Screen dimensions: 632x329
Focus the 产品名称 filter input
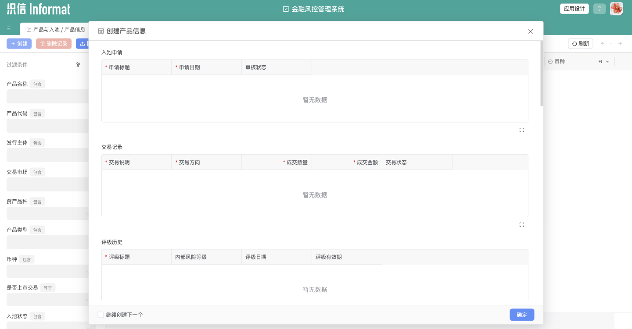[48, 96]
